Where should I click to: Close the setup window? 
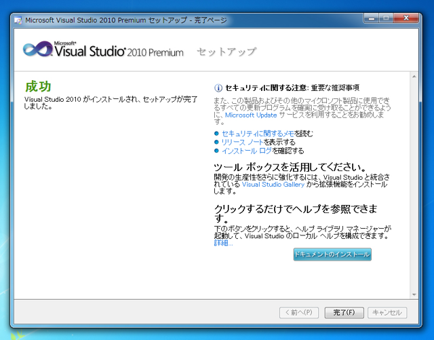(406, 18)
